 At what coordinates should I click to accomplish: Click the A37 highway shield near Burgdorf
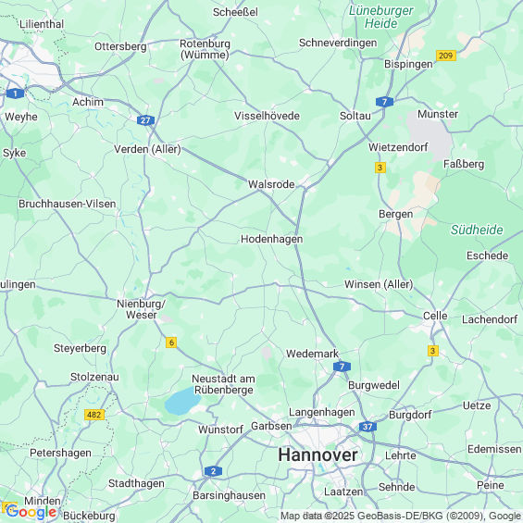click(x=367, y=427)
